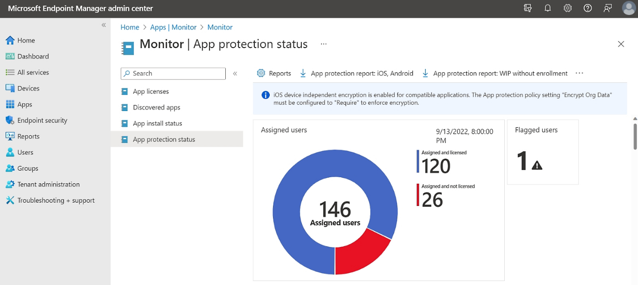
Task: Open the directory and subscription filter icon
Action: click(x=528, y=8)
